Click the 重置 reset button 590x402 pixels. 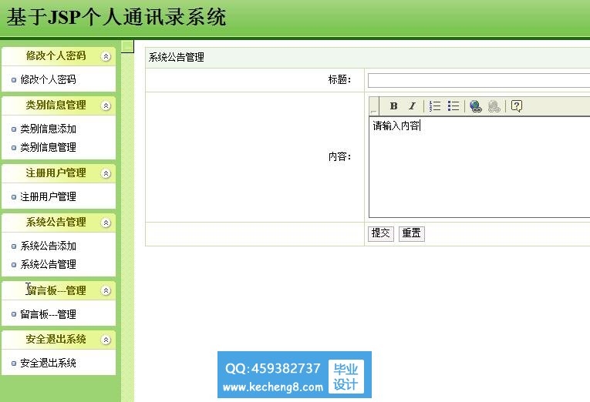(411, 233)
